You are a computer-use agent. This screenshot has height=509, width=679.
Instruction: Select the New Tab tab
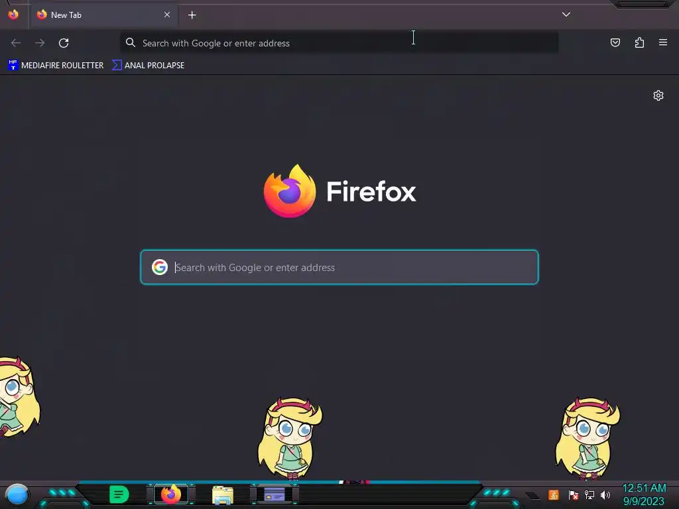coord(104,15)
